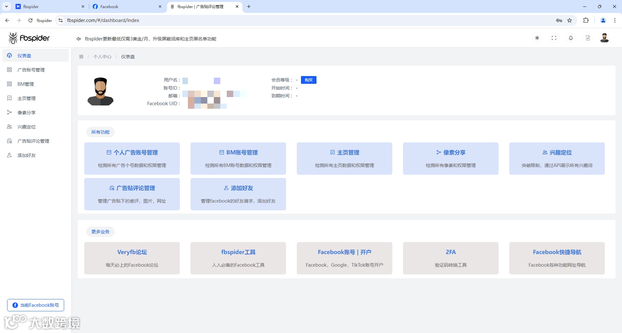This screenshot has height=333, width=622.
Task: Open the fbspider工具 card
Action: [x=238, y=258]
